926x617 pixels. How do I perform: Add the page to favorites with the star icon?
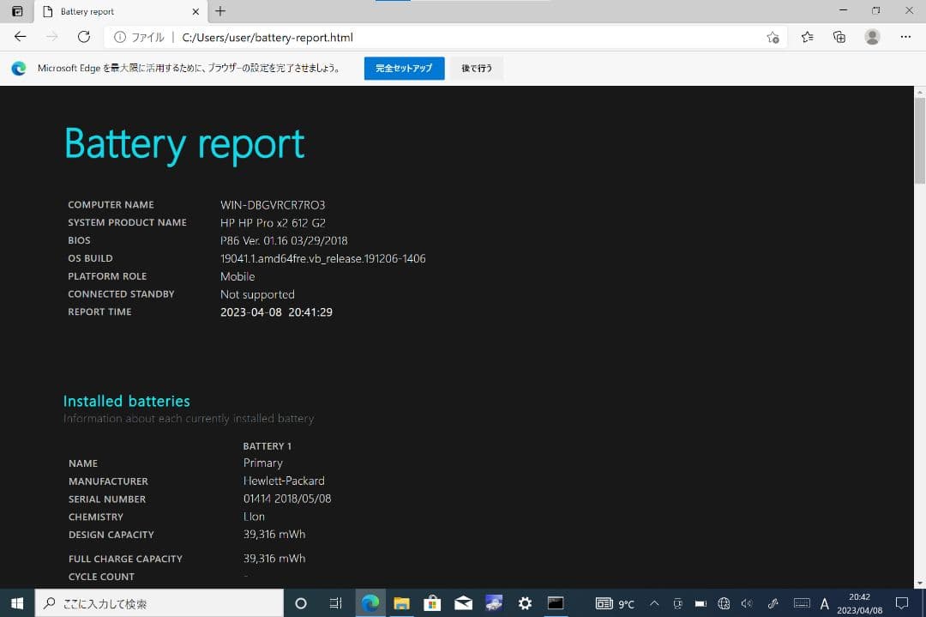coord(773,37)
